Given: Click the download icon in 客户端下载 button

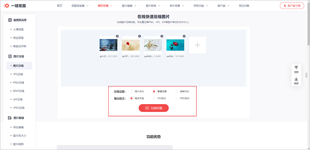Looking at the screenshot, I should pyautogui.click(x=285, y=6).
